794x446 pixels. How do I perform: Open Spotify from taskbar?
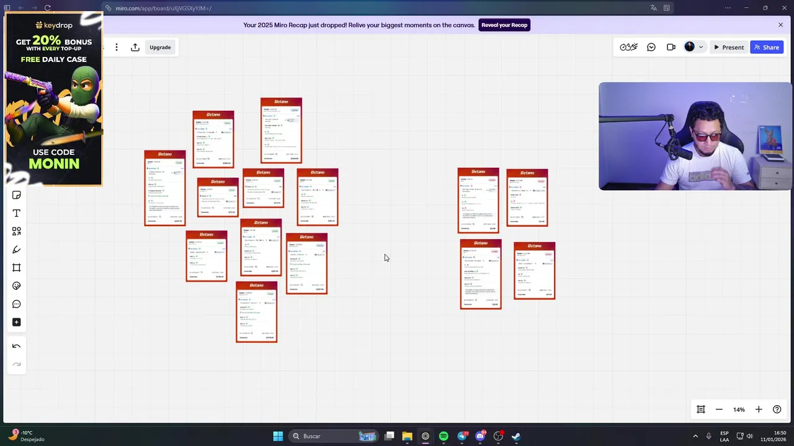tap(444, 436)
